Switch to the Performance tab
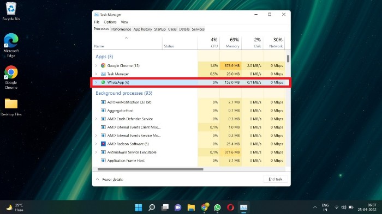382x214 pixels. [x=121, y=29]
